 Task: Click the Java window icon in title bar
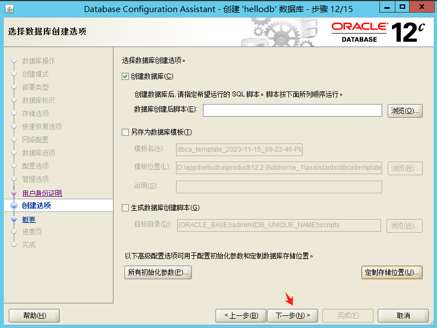tap(9, 9)
